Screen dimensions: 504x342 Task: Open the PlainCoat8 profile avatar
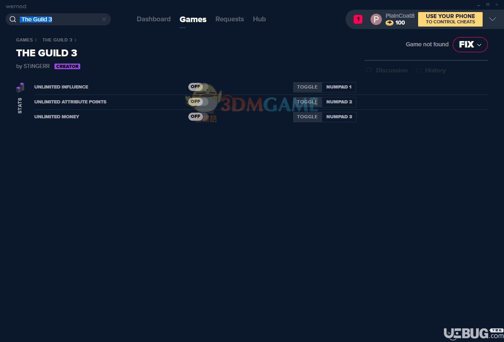tap(376, 19)
